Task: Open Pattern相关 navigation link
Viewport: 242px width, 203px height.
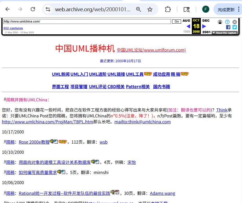Action: coord(138,86)
